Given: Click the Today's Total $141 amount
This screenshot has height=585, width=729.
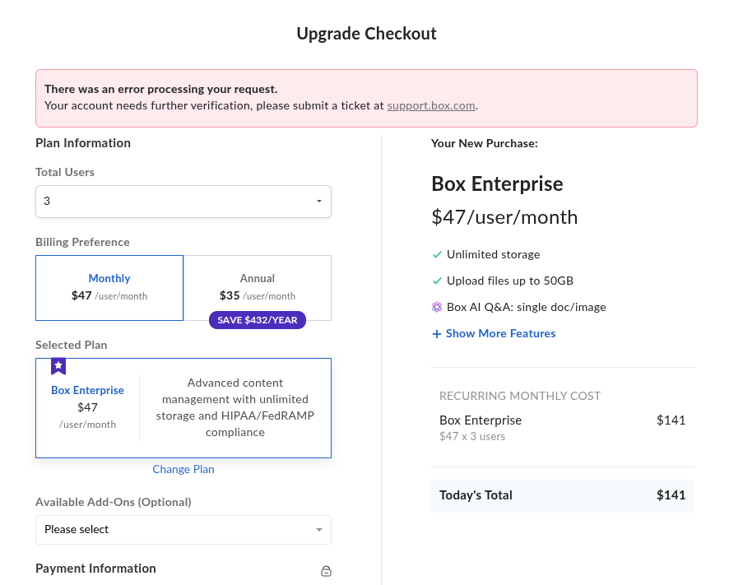Looking at the screenshot, I should [x=671, y=495].
